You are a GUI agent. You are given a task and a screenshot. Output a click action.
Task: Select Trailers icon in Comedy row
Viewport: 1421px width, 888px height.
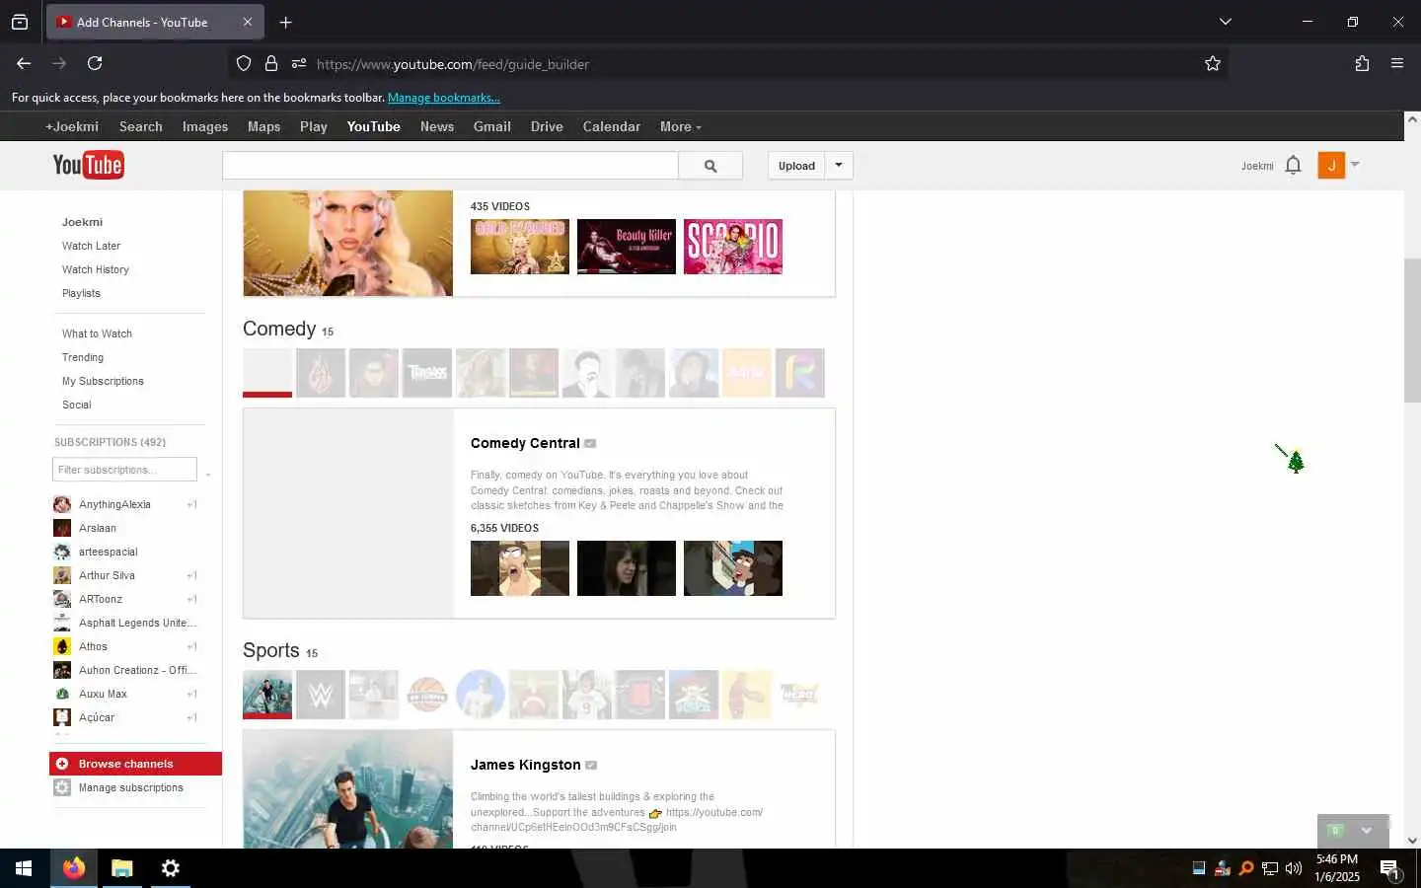coord(427,373)
